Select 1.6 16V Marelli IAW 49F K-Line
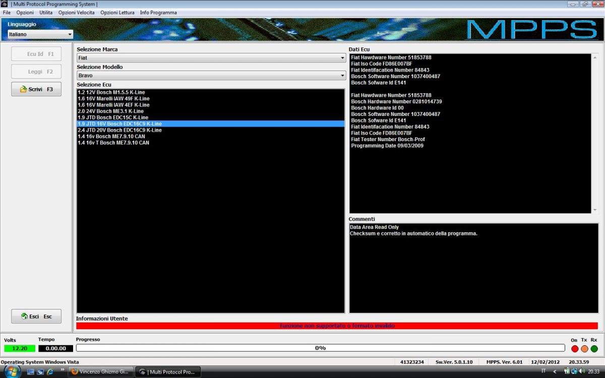The height and width of the screenshot is (378, 605). [x=211, y=99]
